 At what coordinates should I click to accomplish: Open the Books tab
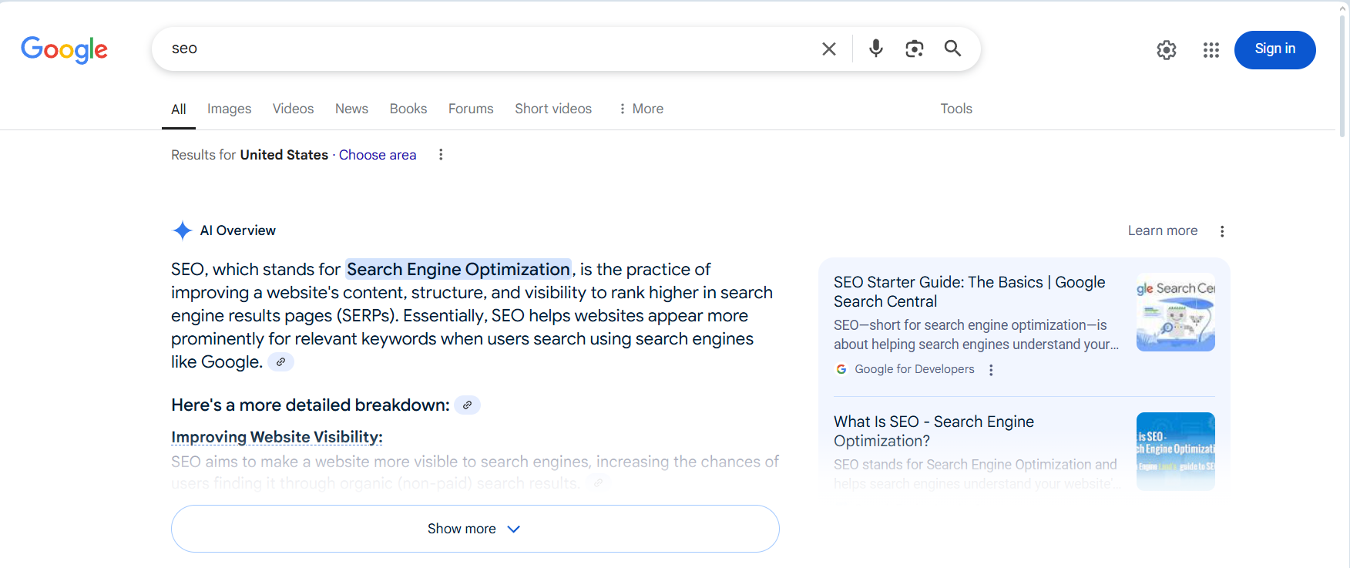point(408,109)
